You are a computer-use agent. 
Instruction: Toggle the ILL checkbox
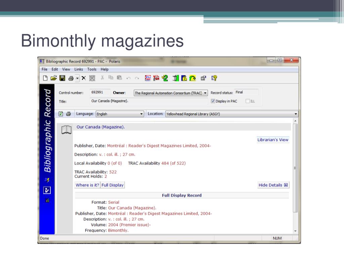(x=248, y=101)
